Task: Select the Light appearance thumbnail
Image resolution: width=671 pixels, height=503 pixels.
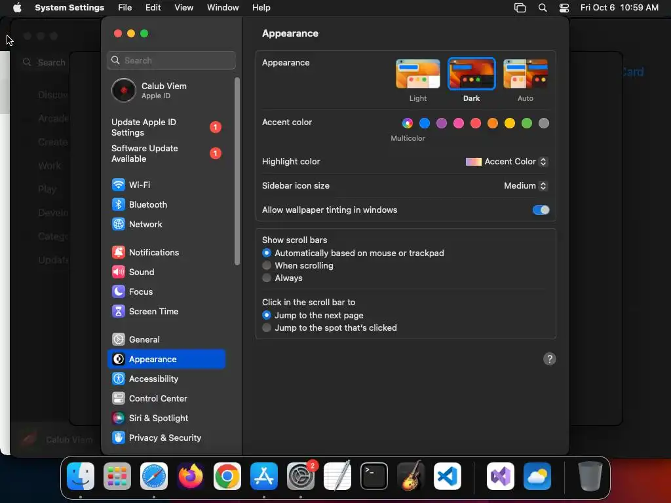Action: pyautogui.click(x=418, y=74)
